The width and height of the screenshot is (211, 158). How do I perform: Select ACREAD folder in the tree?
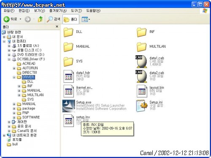(x=29, y=64)
